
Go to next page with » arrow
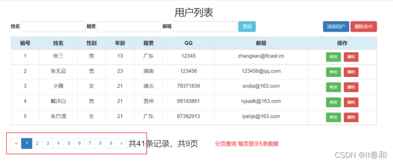[122, 143]
